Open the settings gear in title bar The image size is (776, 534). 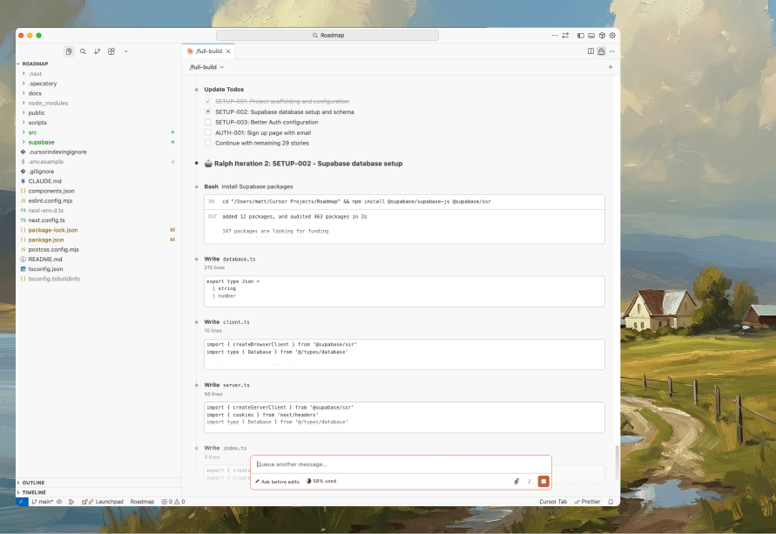pyautogui.click(x=612, y=35)
